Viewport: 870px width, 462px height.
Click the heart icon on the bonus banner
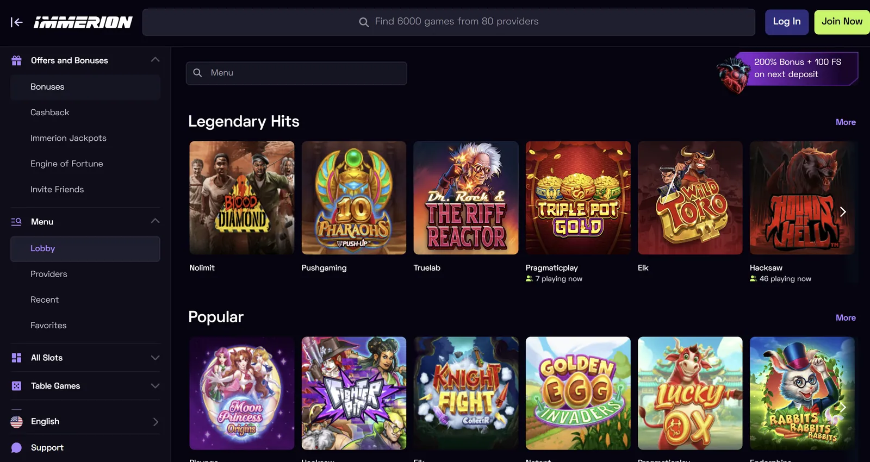[x=734, y=74]
